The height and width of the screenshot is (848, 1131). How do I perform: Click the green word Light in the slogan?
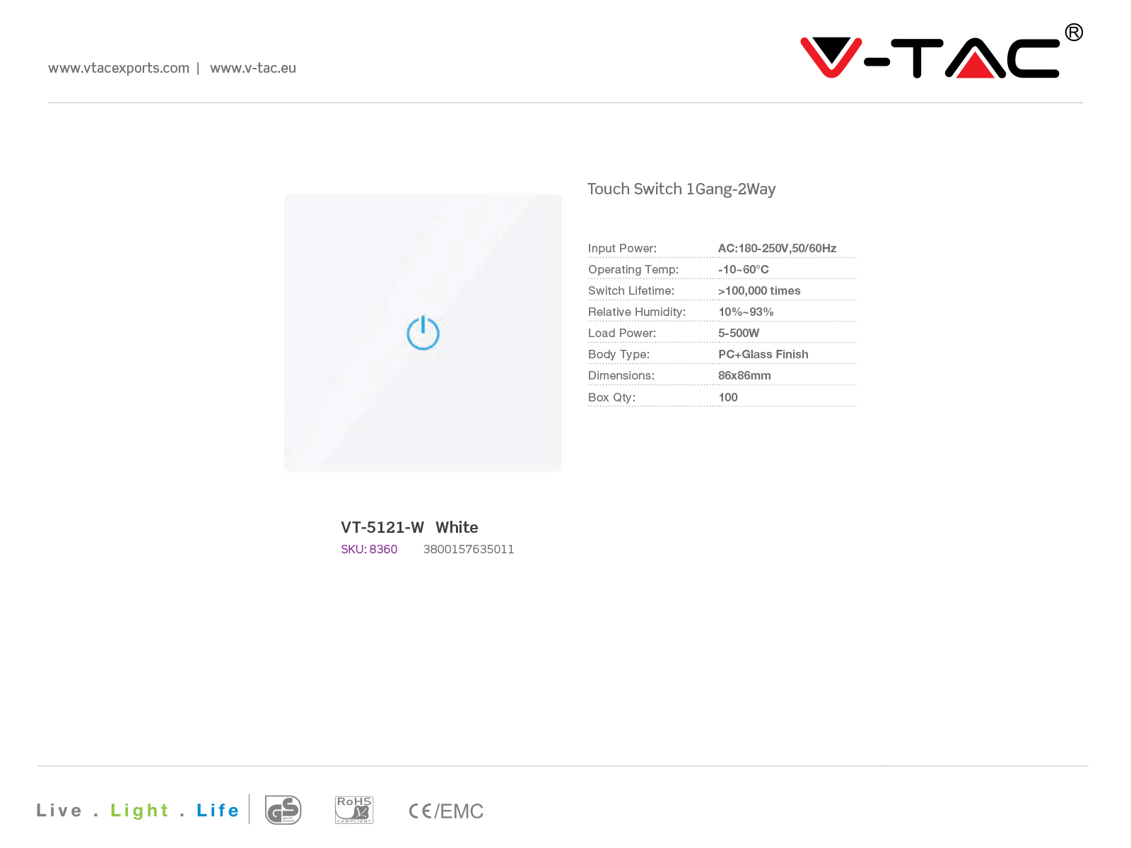click(139, 811)
